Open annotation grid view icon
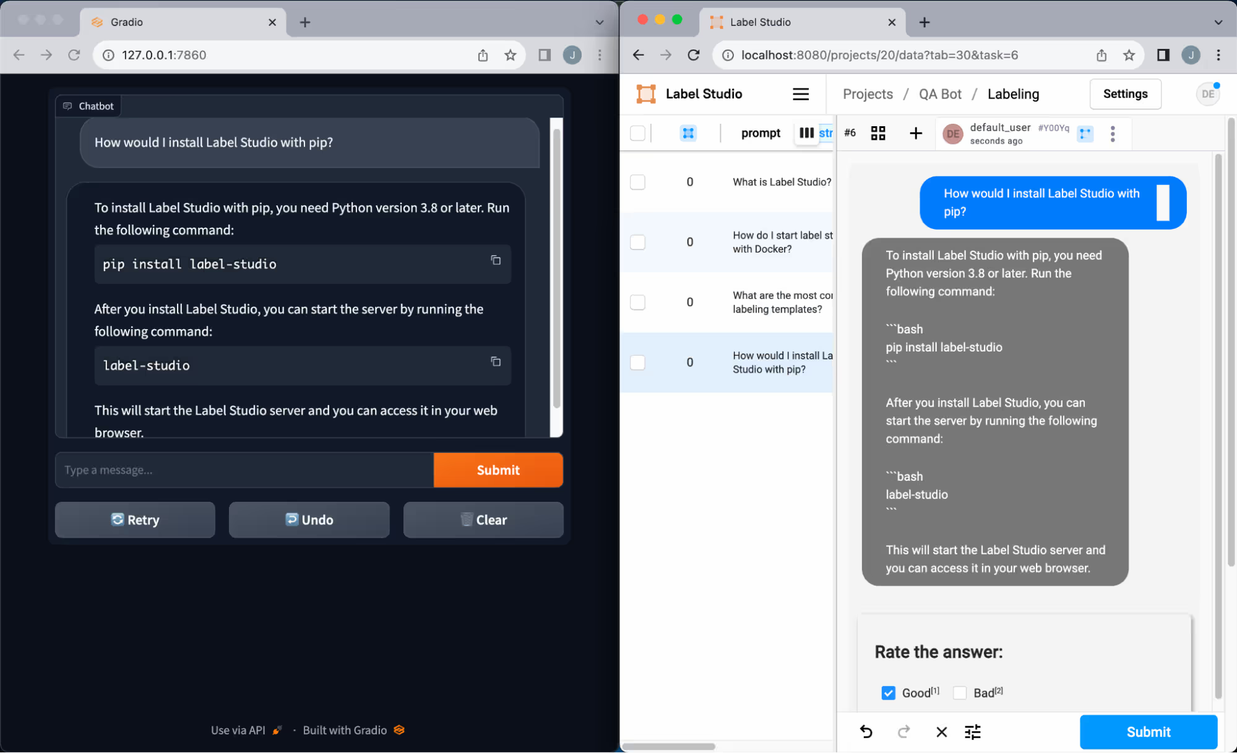 tap(878, 133)
